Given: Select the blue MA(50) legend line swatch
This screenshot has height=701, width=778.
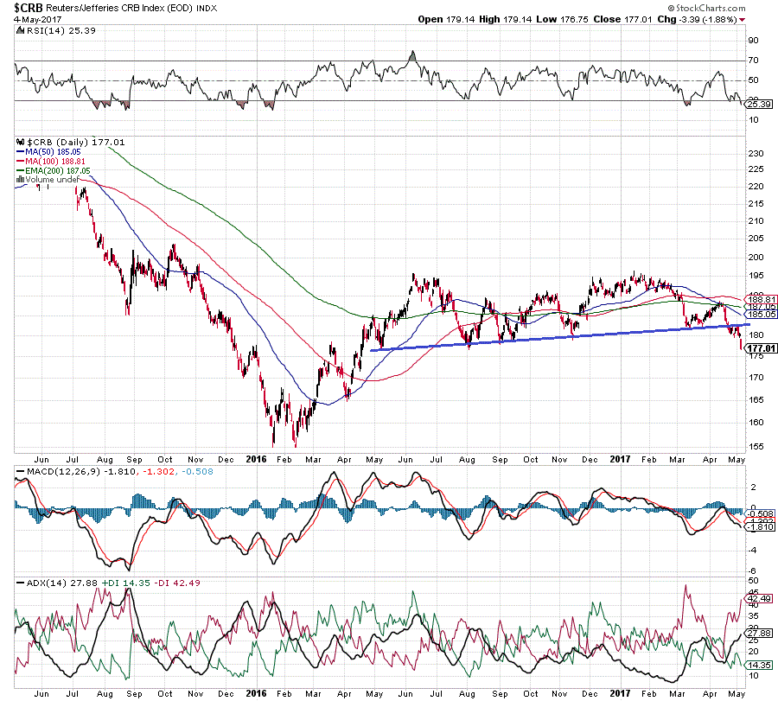Looking at the screenshot, I should tap(21, 152).
